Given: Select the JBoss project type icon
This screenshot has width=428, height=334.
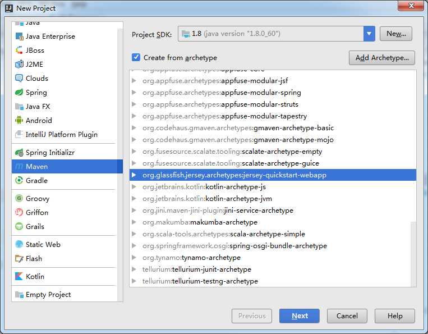Looking at the screenshot, I should 19,51.
